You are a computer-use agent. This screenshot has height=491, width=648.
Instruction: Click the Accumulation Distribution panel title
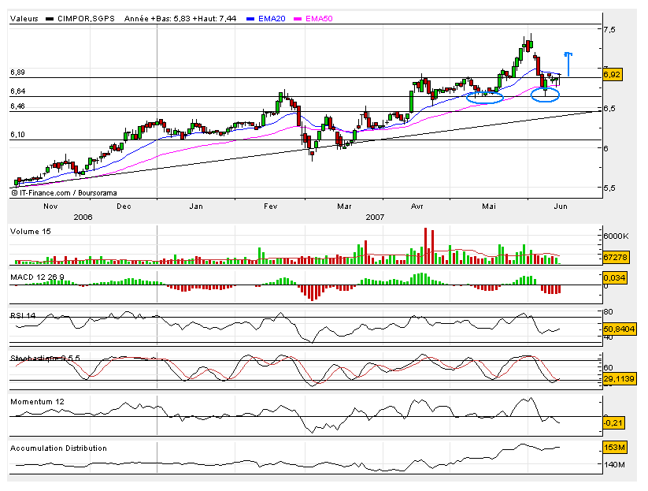point(59,448)
